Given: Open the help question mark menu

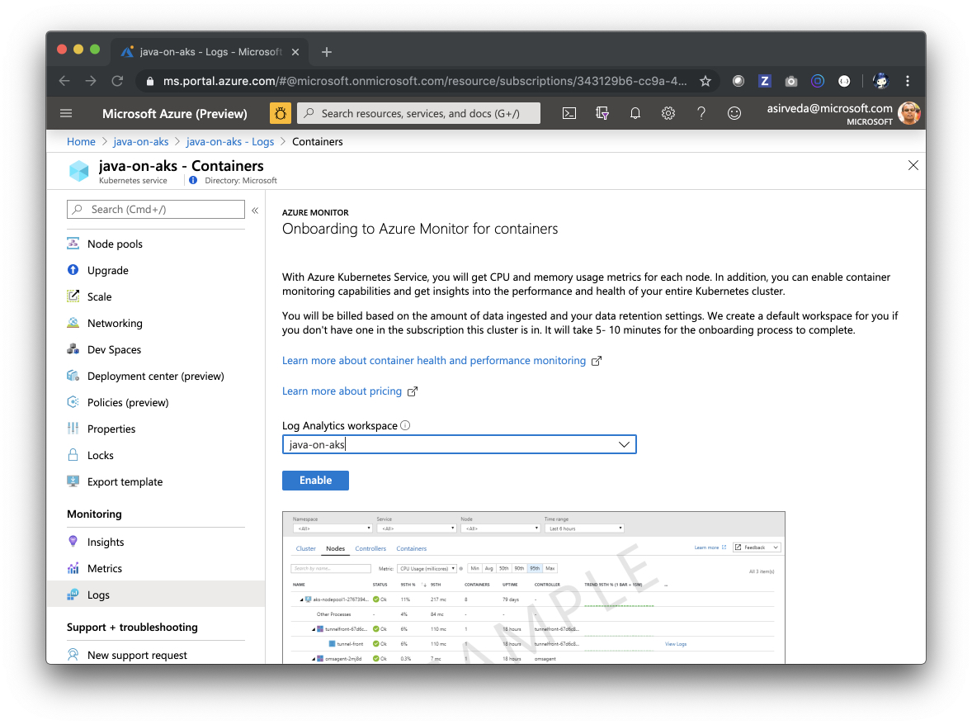Looking at the screenshot, I should pos(701,113).
